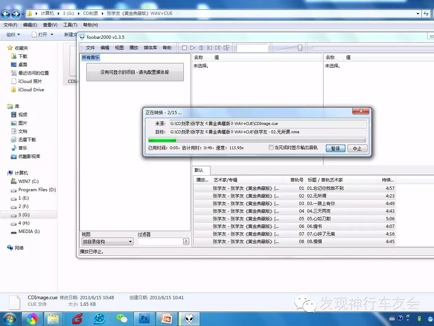Screen dimensions: 434x326
Task: Select track 04.三天两夜
Action: tap(294, 211)
